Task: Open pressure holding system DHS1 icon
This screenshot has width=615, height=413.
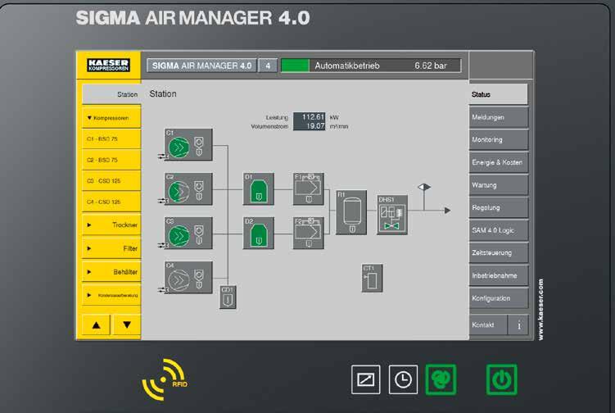Action: tap(392, 215)
